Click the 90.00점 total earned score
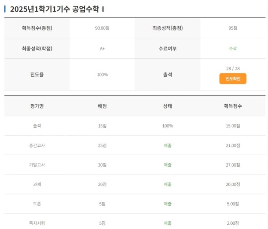This screenshot has height=229, width=268. tap(102, 28)
